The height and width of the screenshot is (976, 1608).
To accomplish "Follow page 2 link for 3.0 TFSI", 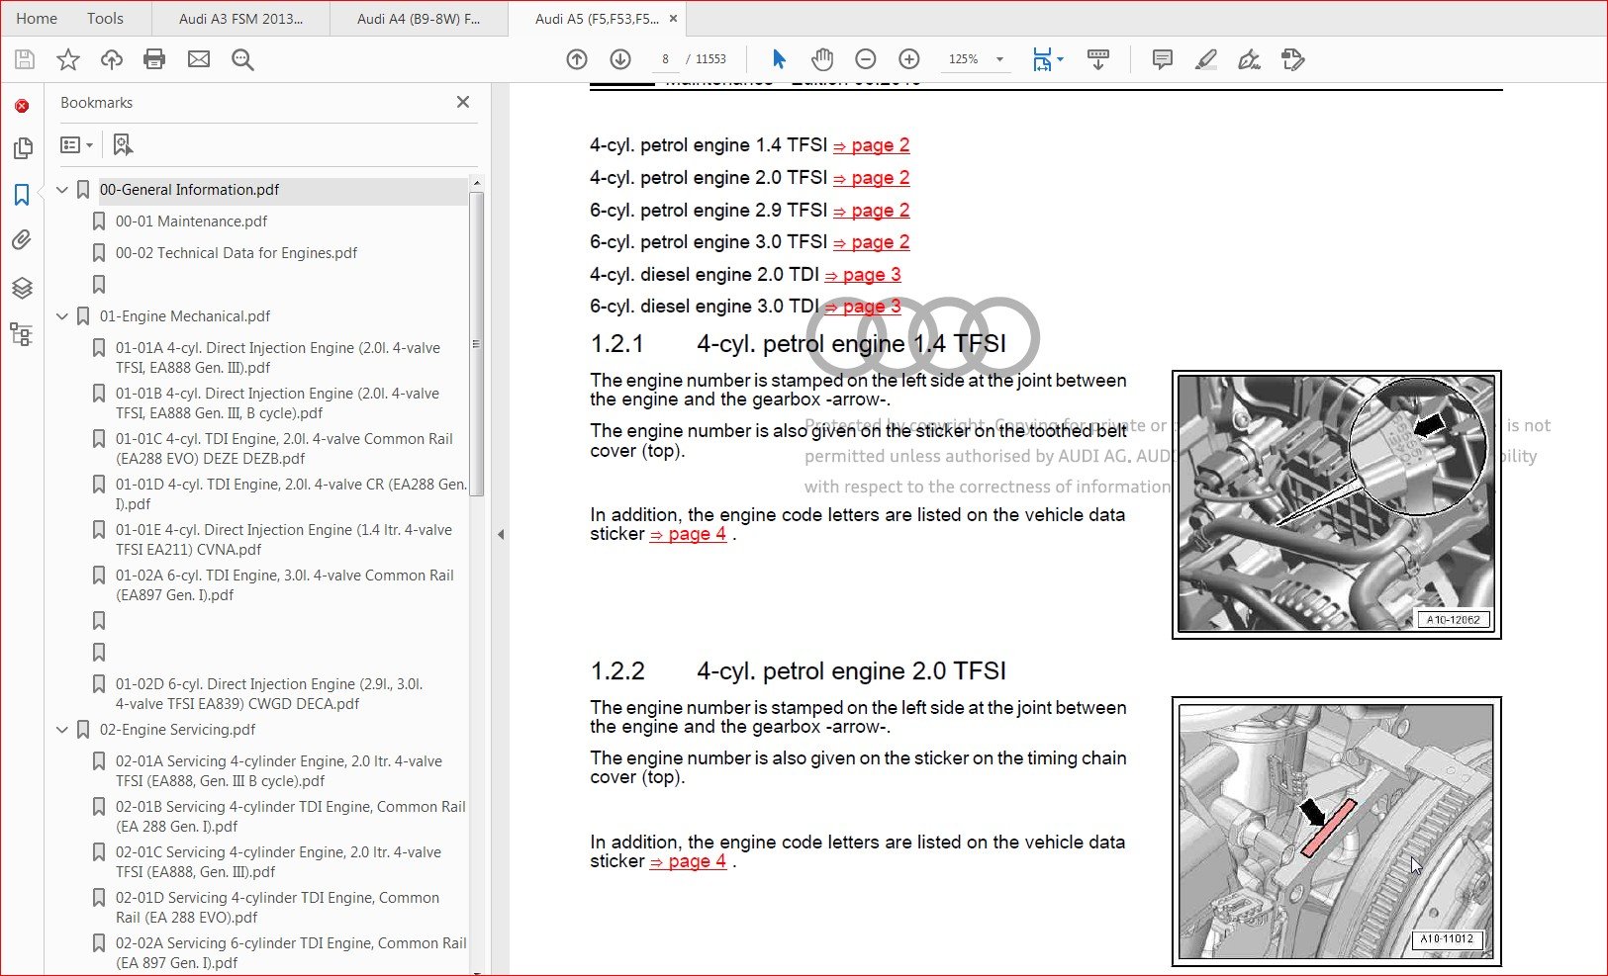I will (x=871, y=242).
